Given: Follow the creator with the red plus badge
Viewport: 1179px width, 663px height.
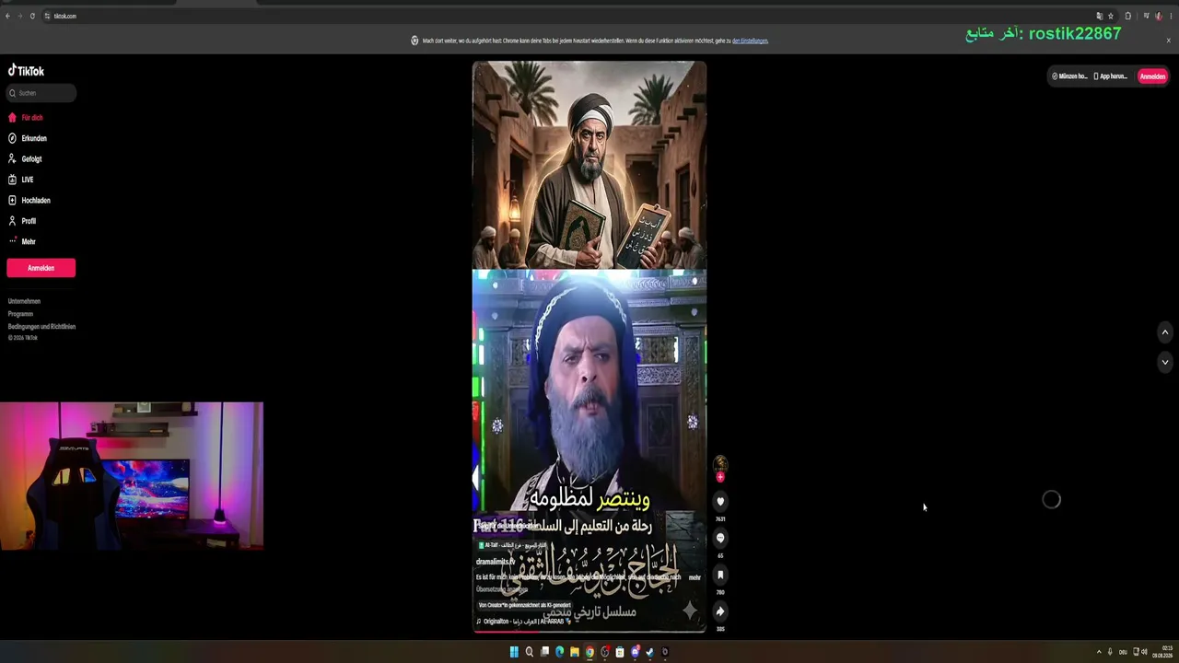Looking at the screenshot, I should tap(720, 477).
